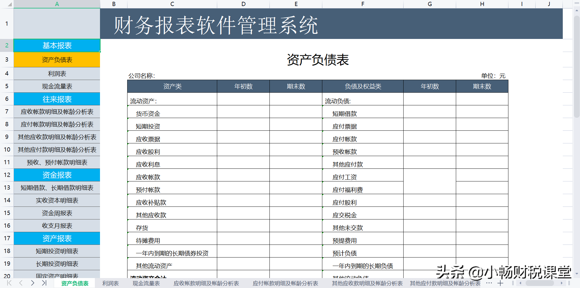Click the next sheet arrow icon

tap(32, 283)
